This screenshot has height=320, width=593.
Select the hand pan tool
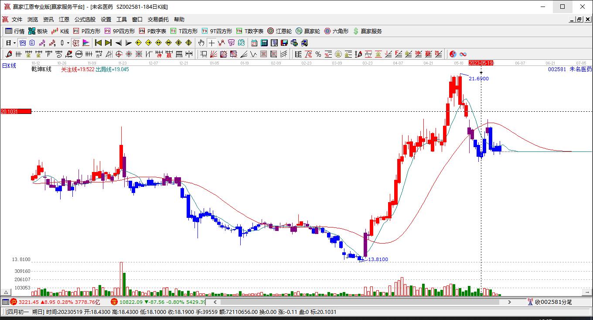point(201,43)
